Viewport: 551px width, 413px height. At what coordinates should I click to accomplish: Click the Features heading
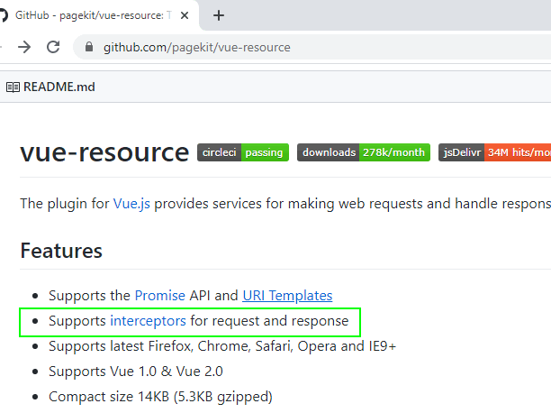61,251
